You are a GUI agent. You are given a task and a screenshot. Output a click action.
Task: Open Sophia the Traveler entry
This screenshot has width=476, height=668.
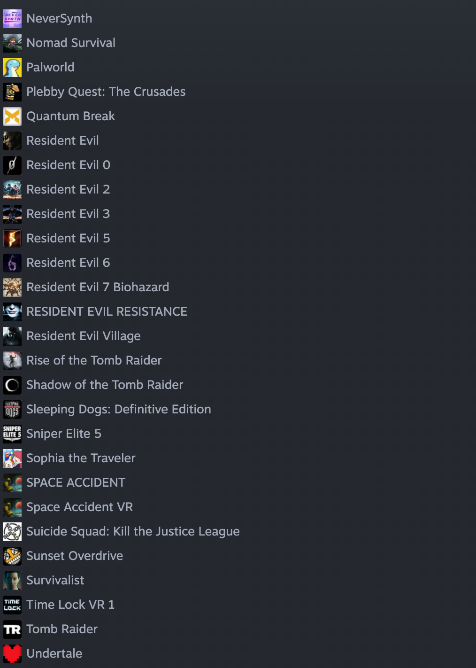(81, 458)
